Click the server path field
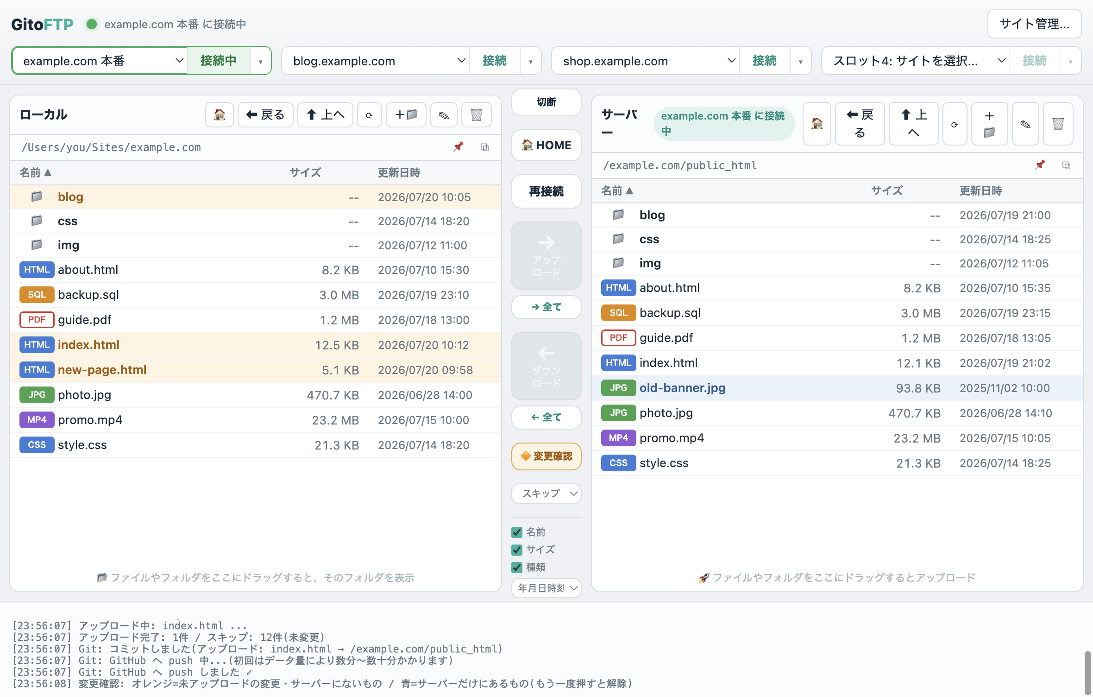Viewport: 1093px width, 697px height. pyautogui.click(x=813, y=165)
